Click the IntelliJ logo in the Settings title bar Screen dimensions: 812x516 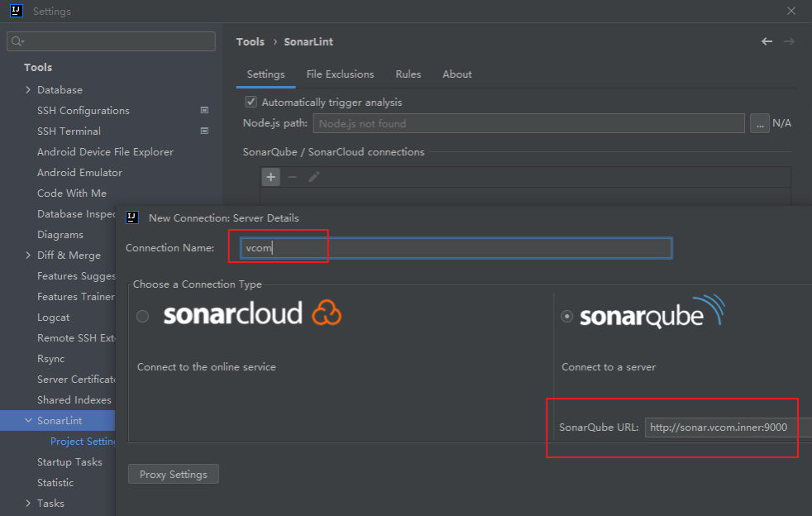tap(16, 11)
